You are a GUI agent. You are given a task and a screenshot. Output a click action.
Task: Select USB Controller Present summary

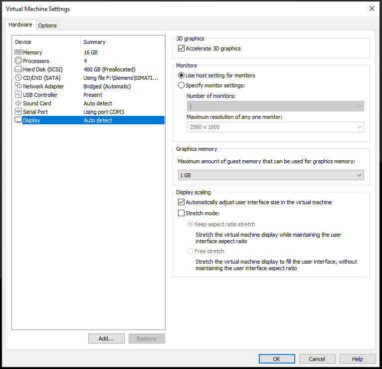[93, 95]
